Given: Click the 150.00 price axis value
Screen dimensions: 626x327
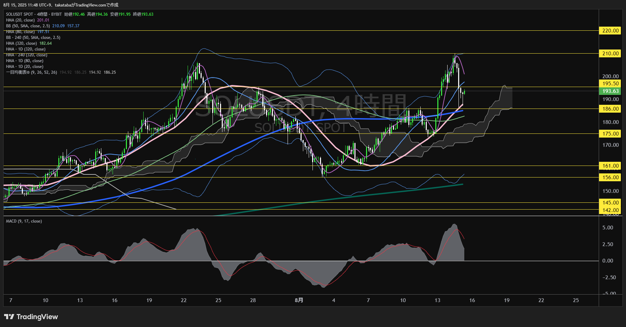Looking at the screenshot, I should point(610,191).
